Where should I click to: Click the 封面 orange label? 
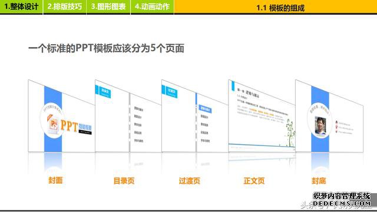point(55,180)
